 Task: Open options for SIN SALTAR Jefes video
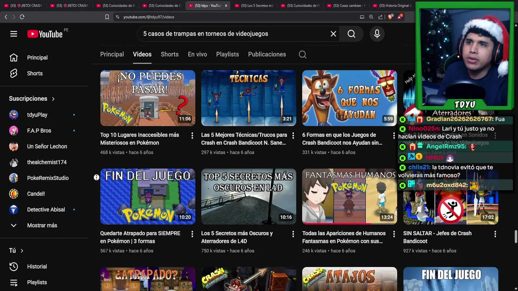(495, 234)
